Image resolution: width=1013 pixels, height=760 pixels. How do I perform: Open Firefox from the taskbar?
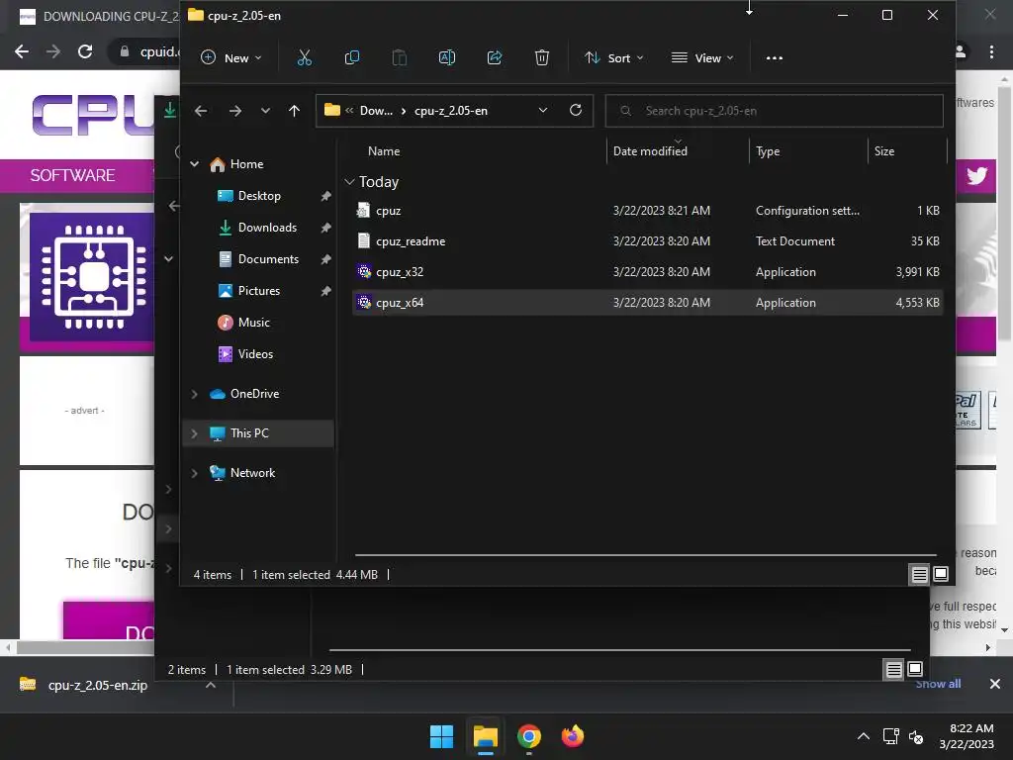click(573, 736)
